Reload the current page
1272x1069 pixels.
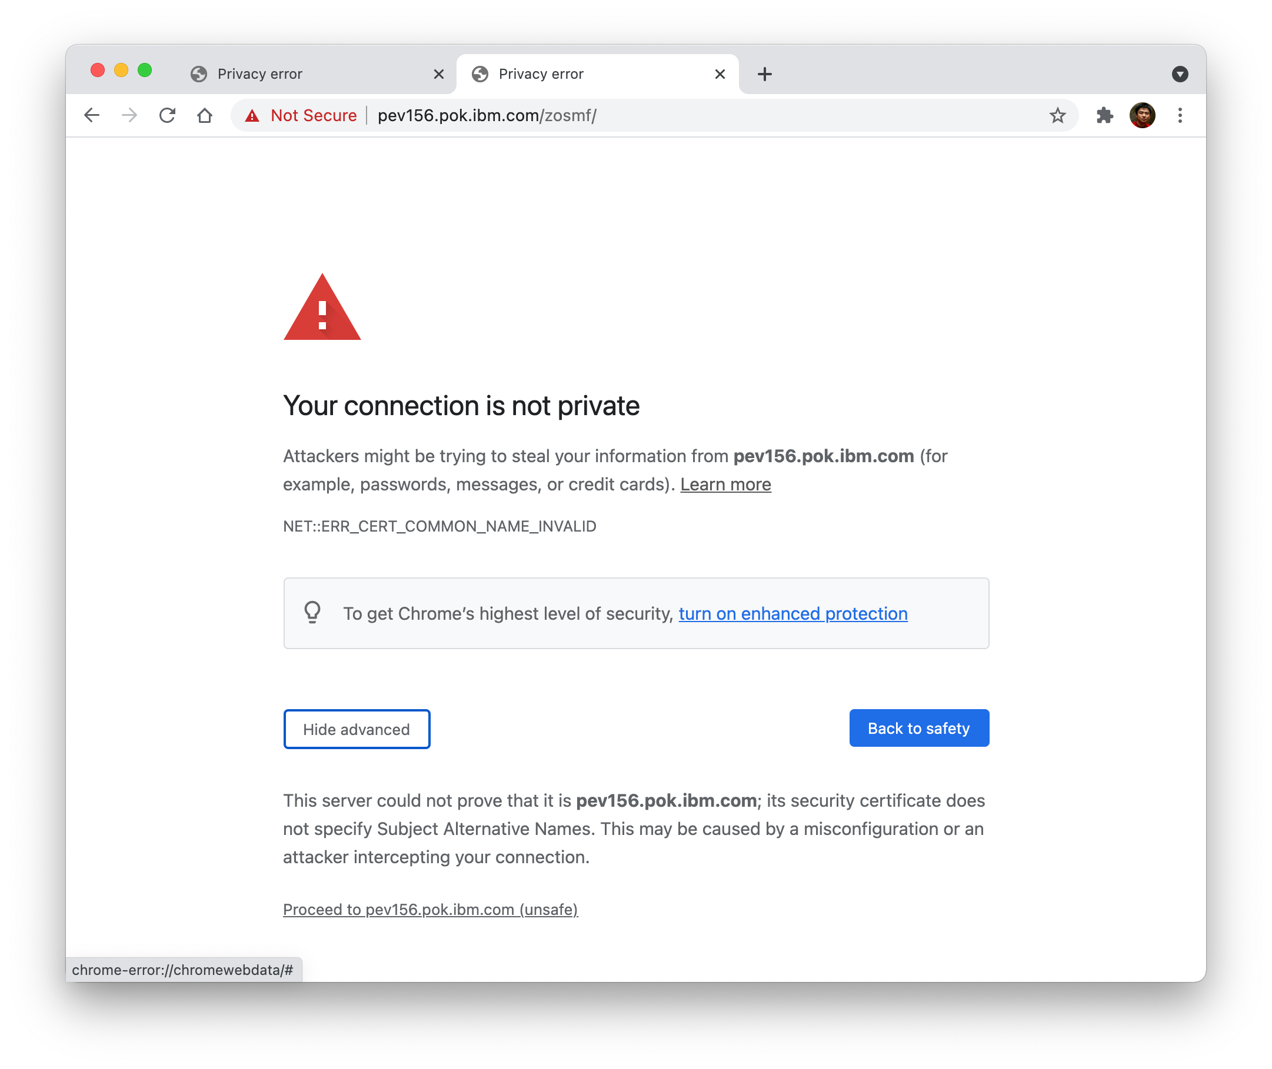[x=167, y=115]
